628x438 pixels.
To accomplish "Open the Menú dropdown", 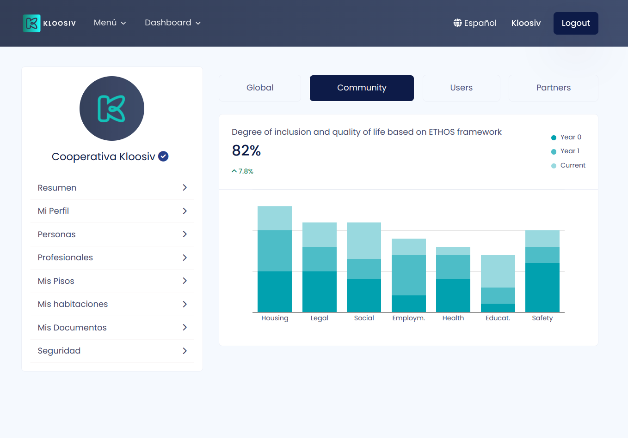I will point(110,23).
